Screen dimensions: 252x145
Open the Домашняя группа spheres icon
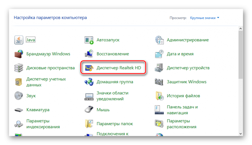(x=89, y=82)
